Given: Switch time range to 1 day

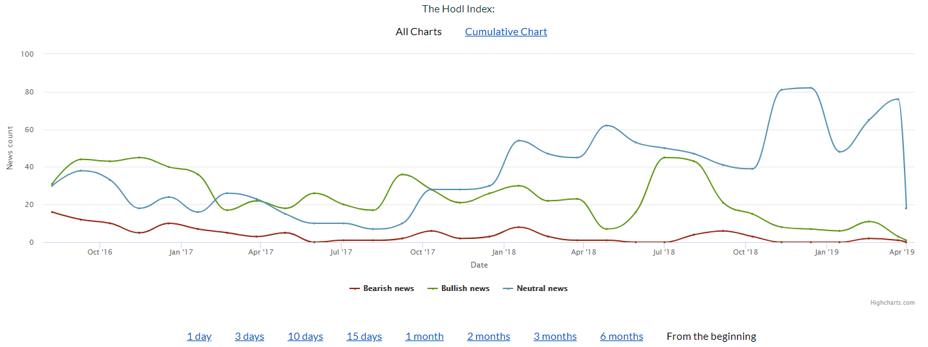Looking at the screenshot, I should pos(199,337).
